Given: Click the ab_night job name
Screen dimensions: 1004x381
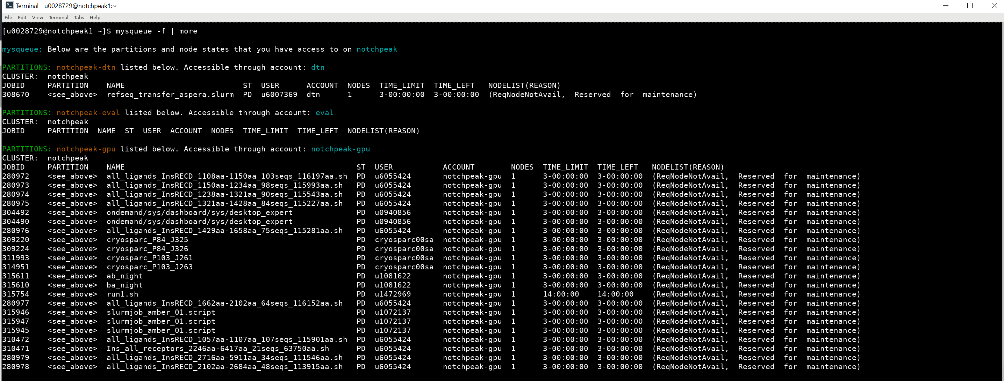Looking at the screenshot, I should (125, 276).
